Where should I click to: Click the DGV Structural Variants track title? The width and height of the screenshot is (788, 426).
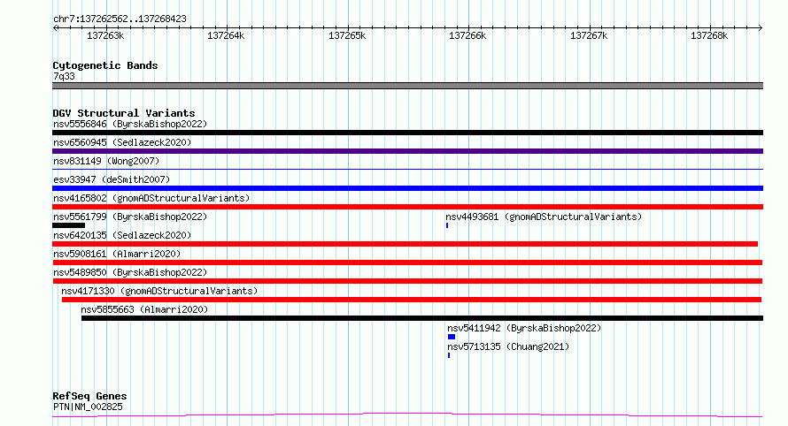pyautogui.click(x=124, y=113)
